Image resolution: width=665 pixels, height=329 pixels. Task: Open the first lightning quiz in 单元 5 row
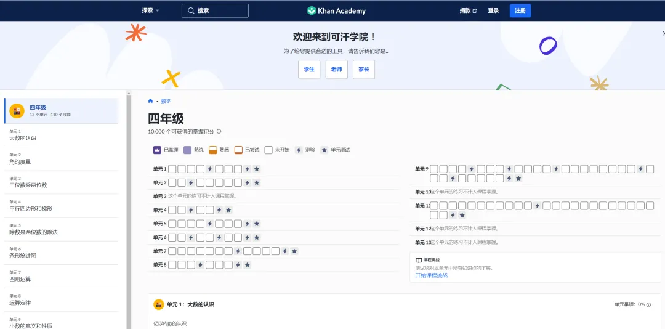(x=209, y=224)
